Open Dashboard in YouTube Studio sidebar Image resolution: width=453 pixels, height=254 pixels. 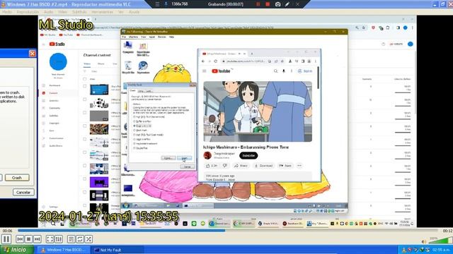click(x=55, y=85)
